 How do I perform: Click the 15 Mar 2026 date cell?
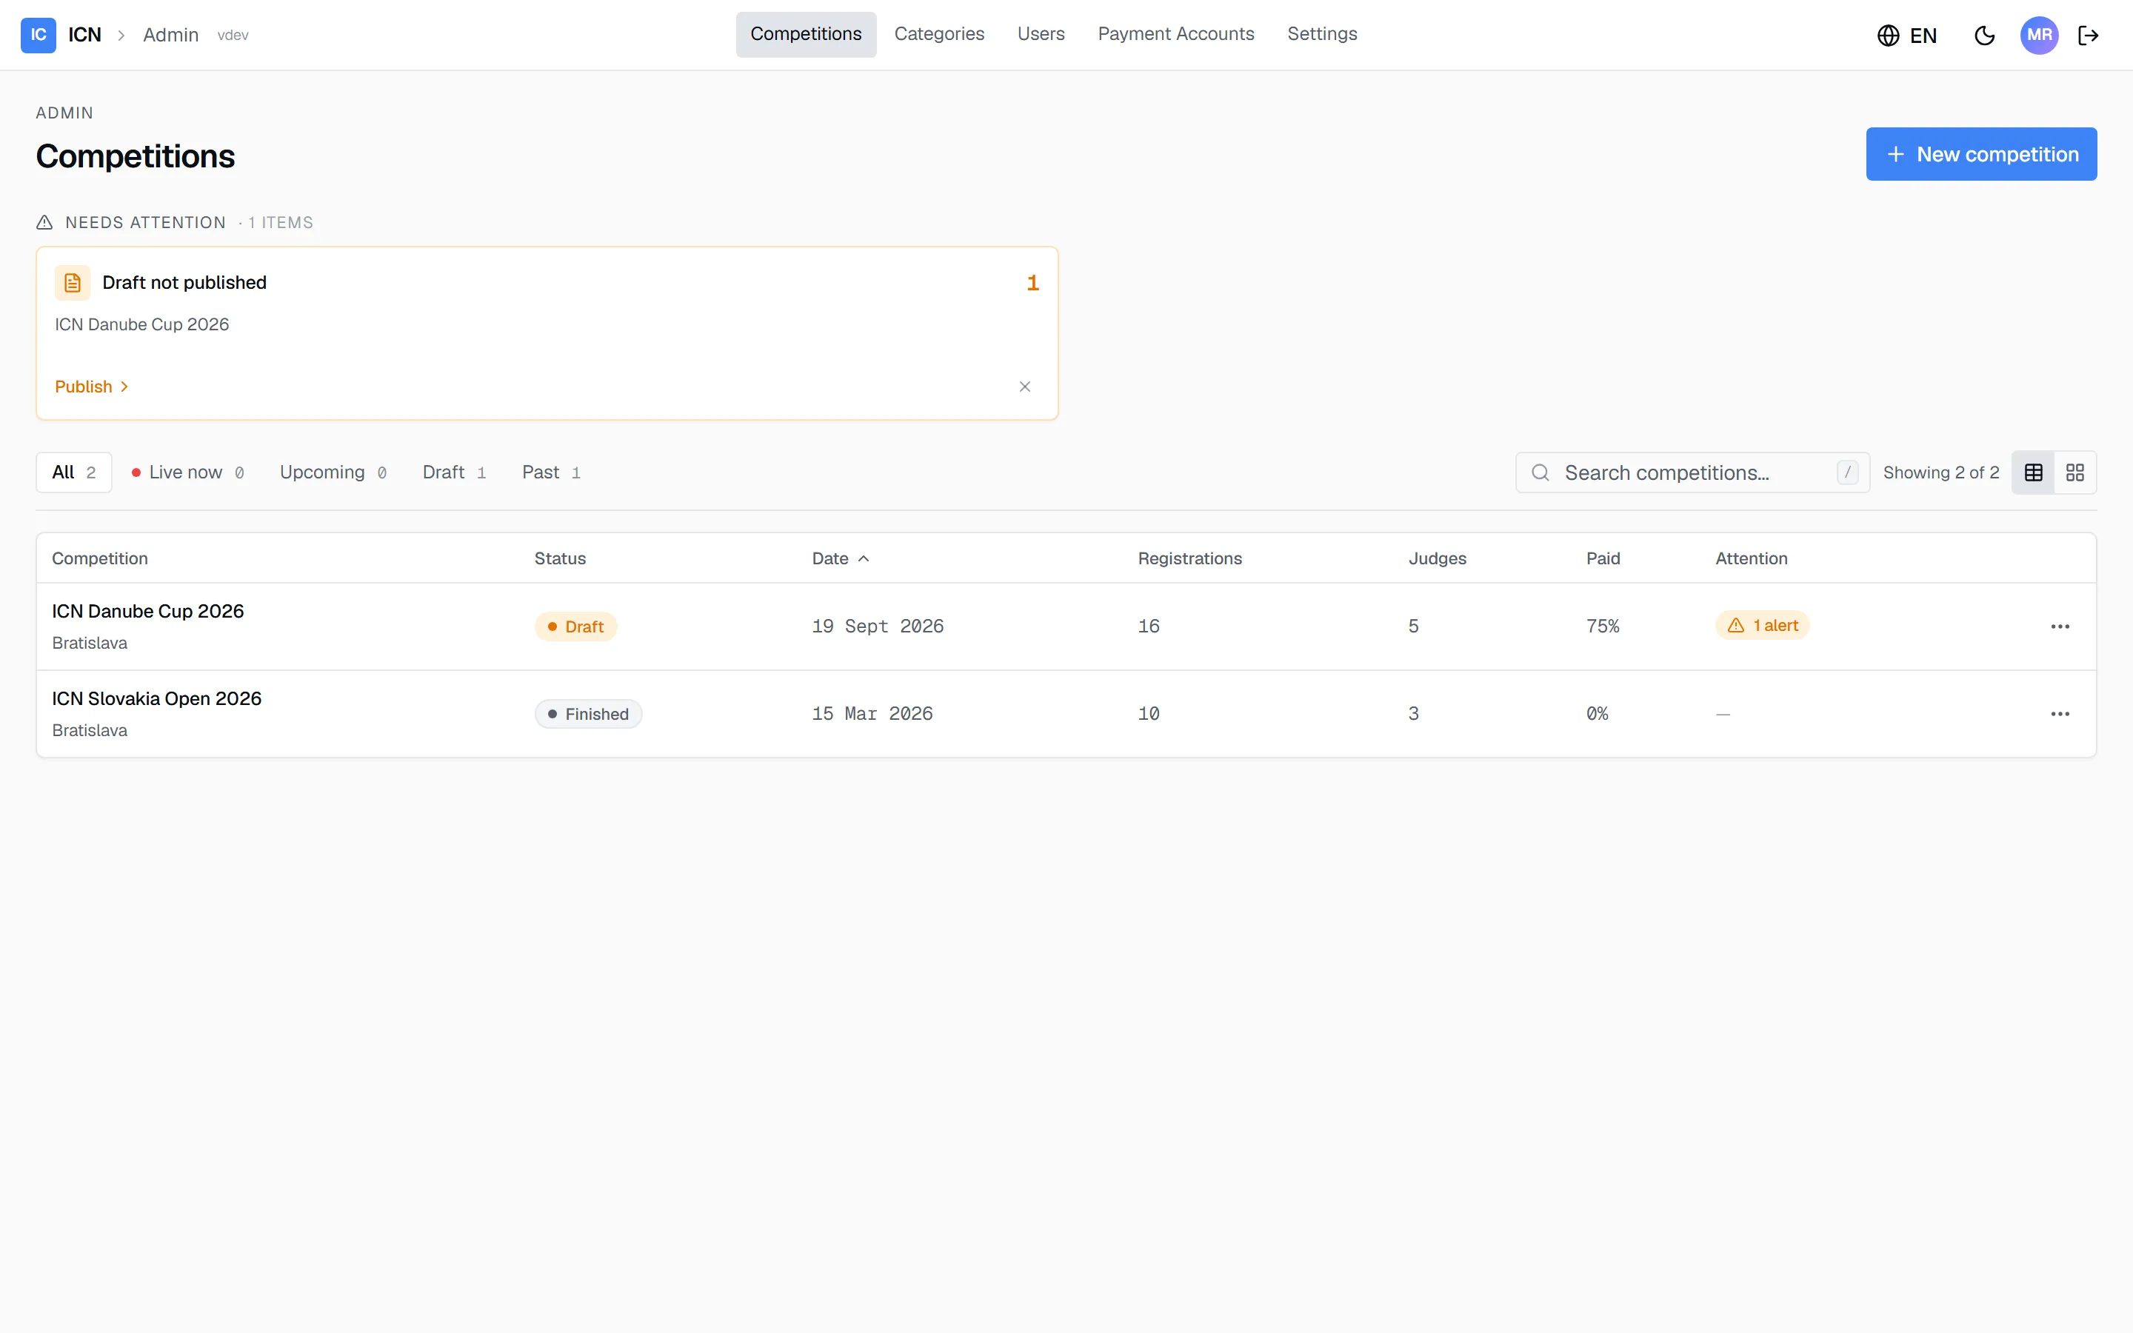click(x=872, y=714)
